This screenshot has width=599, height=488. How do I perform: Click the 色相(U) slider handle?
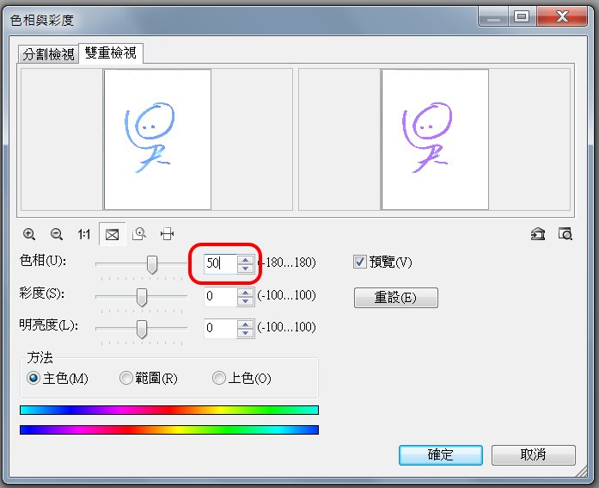click(x=152, y=264)
